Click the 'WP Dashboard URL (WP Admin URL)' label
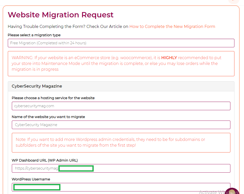Screen dimensions: 244x194 pos(45,160)
